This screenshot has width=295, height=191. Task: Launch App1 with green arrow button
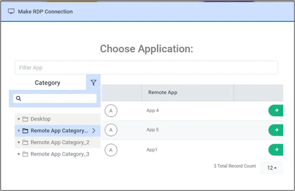pyautogui.click(x=276, y=150)
